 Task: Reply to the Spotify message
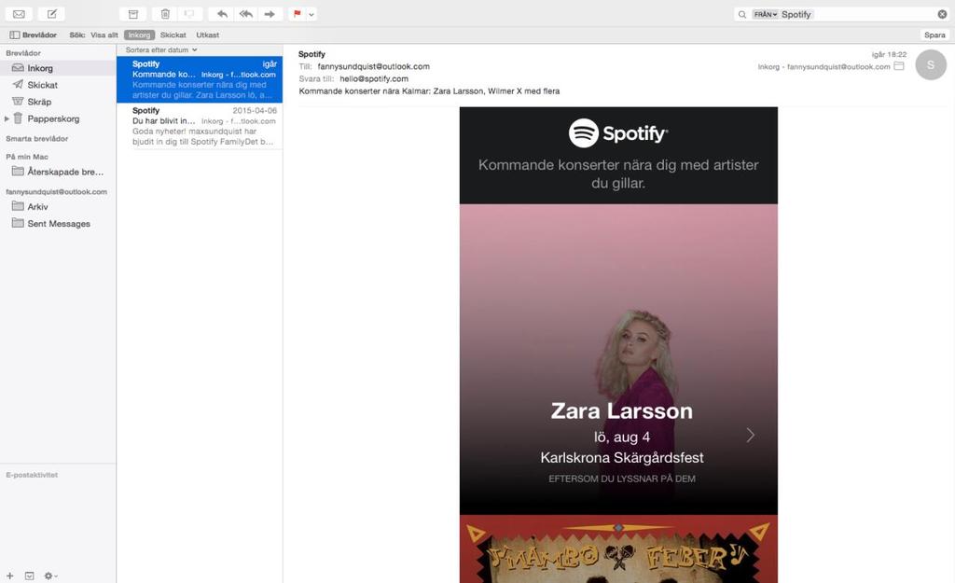[222, 13]
